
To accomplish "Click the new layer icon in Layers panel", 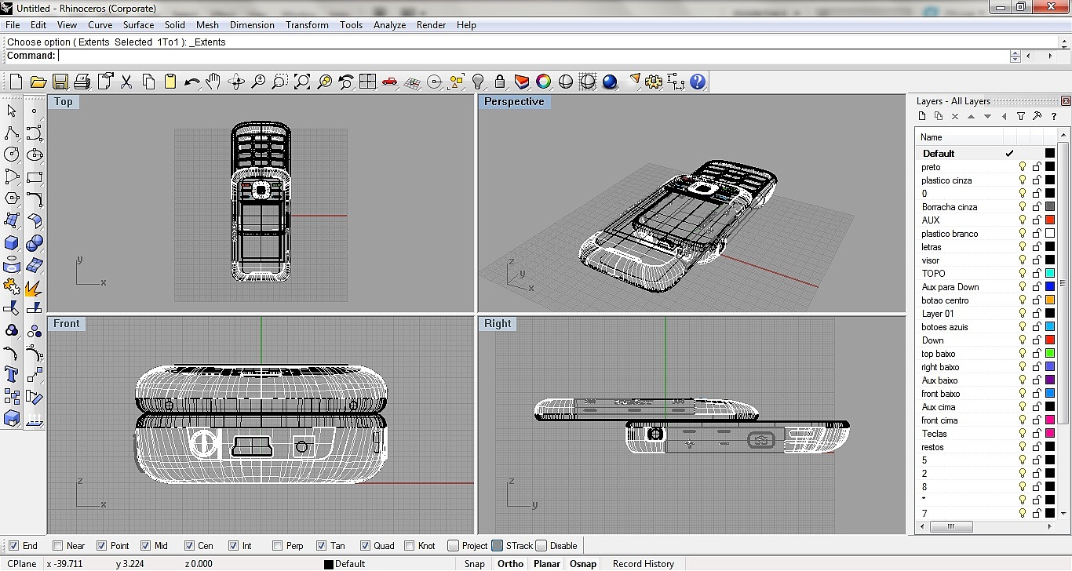I will (922, 116).
